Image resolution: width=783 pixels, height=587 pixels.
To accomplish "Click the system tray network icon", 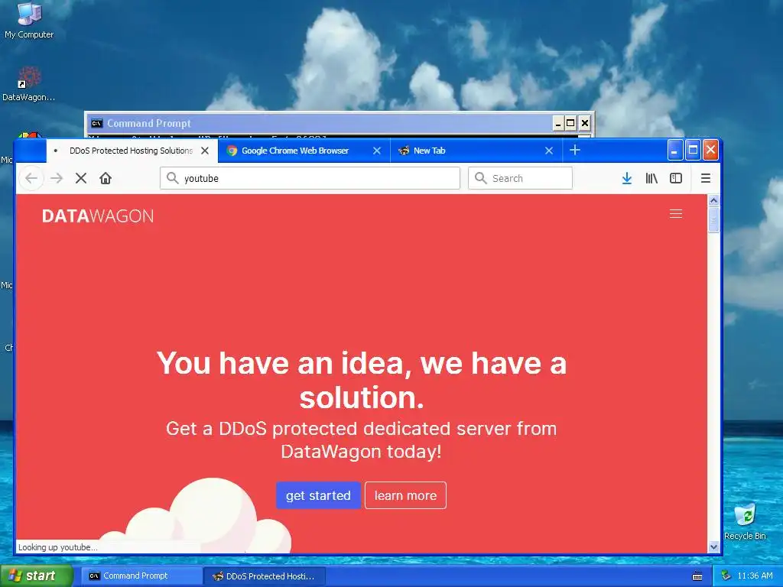I will (726, 576).
